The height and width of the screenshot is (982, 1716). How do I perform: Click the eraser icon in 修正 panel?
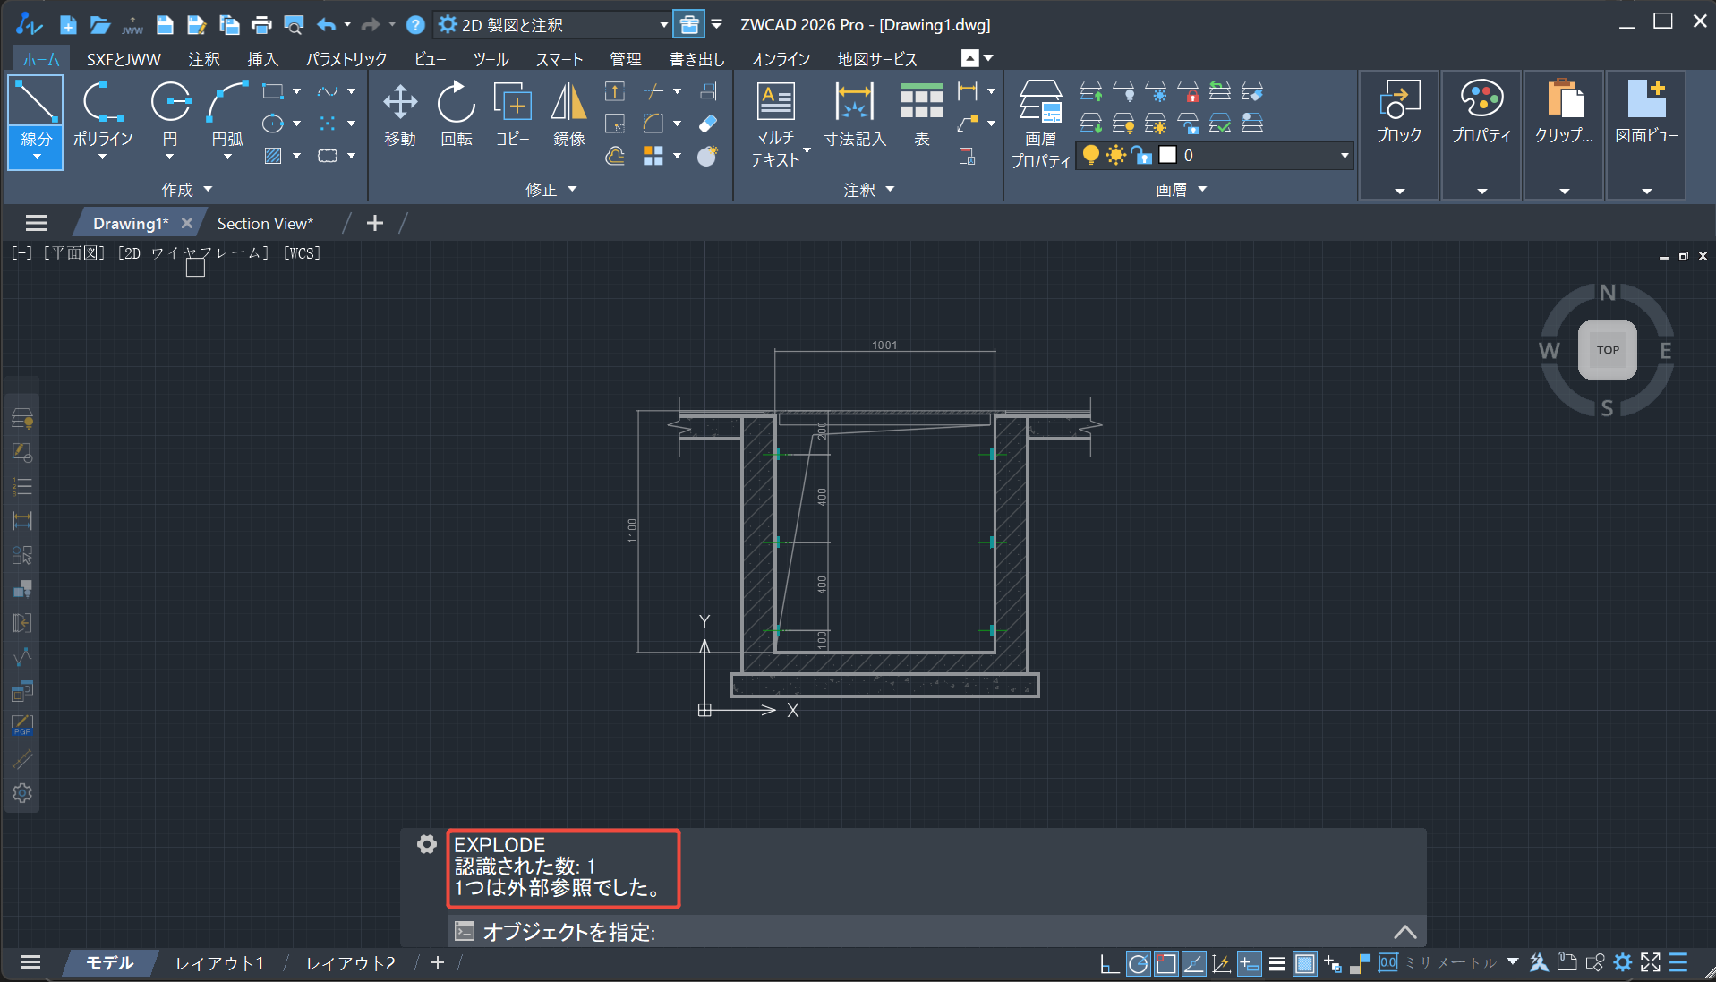707,124
